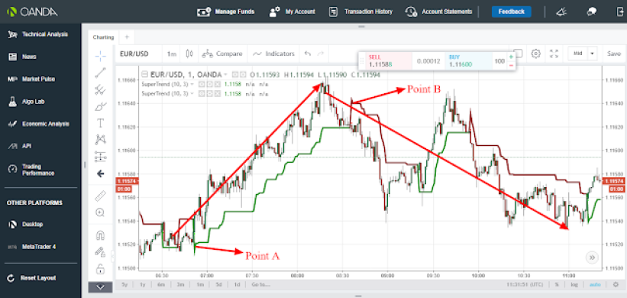
Task: Select the brush drawing tool
Action: [100, 107]
